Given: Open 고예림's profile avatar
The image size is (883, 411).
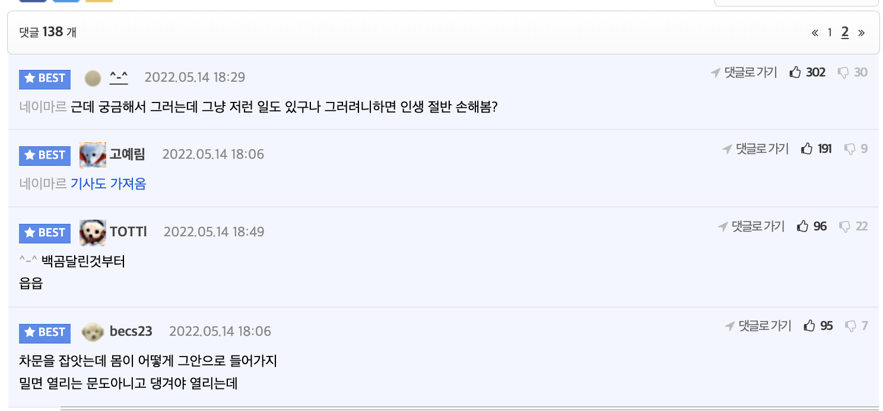Looking at the screenshot, I should [93, 155].
